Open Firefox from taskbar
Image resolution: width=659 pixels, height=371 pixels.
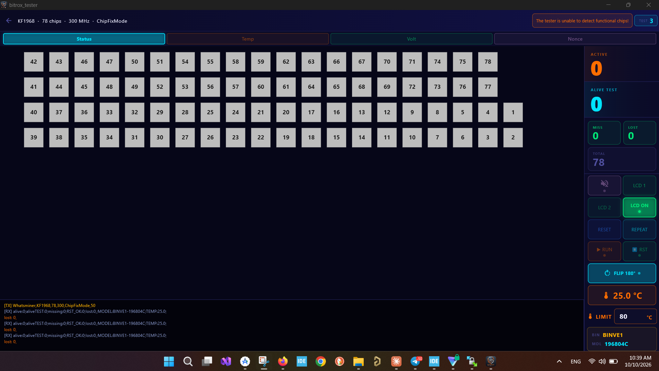pos(283,361)
